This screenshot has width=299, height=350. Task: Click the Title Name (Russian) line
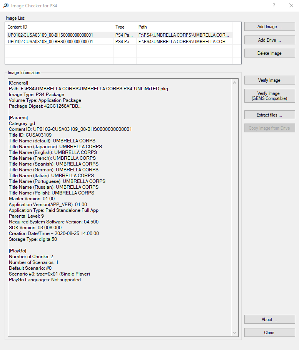click(x=53, y=187)
